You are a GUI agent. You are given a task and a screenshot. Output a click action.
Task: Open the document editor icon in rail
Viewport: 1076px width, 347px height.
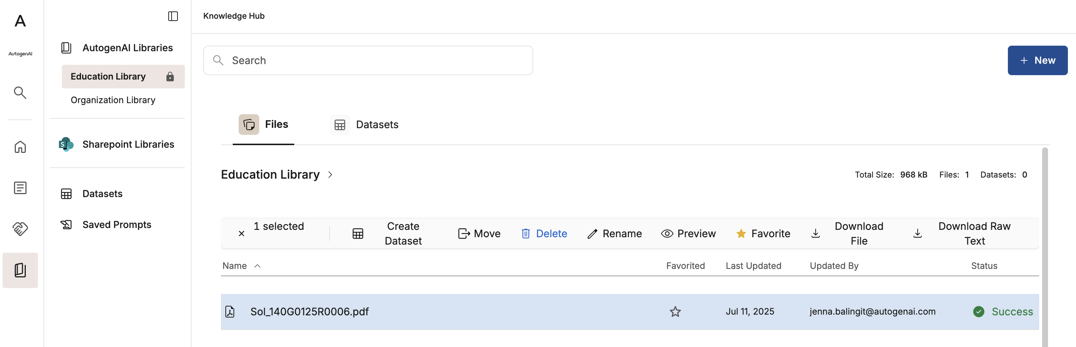point(20,188)
